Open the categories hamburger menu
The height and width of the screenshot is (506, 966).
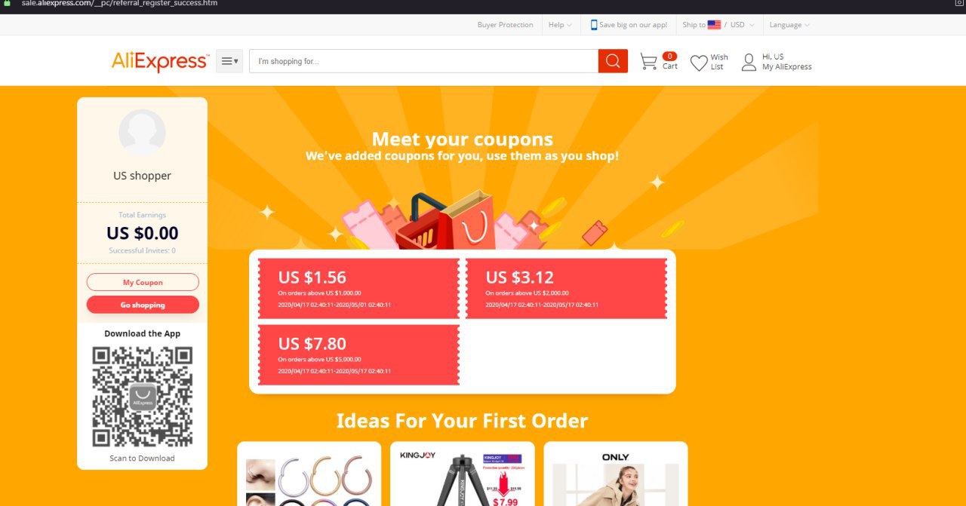pyautogui.click(x=229, y=61)
